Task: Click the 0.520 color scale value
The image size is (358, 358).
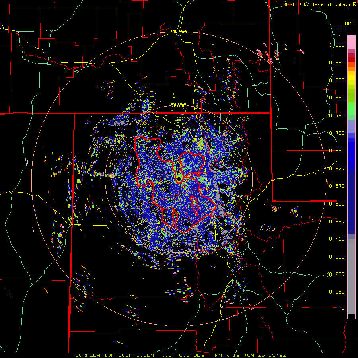Action: (337, 204)
